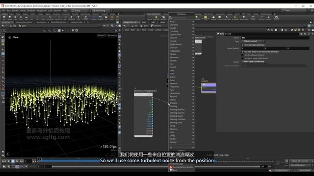Select the Sphere shelf tool
This screenshot has height=176, width=314.
(x=10, y=18)
